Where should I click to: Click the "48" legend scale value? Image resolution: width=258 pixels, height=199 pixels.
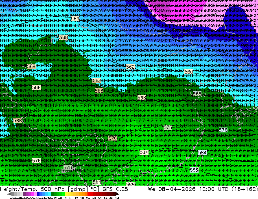coord(112,198)
